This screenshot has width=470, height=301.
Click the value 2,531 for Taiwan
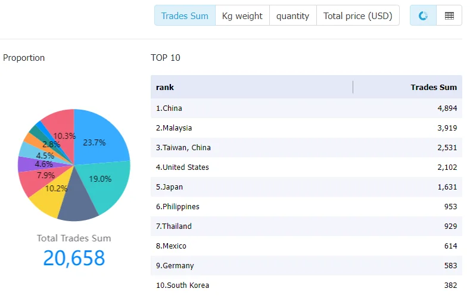pos(447,148)
